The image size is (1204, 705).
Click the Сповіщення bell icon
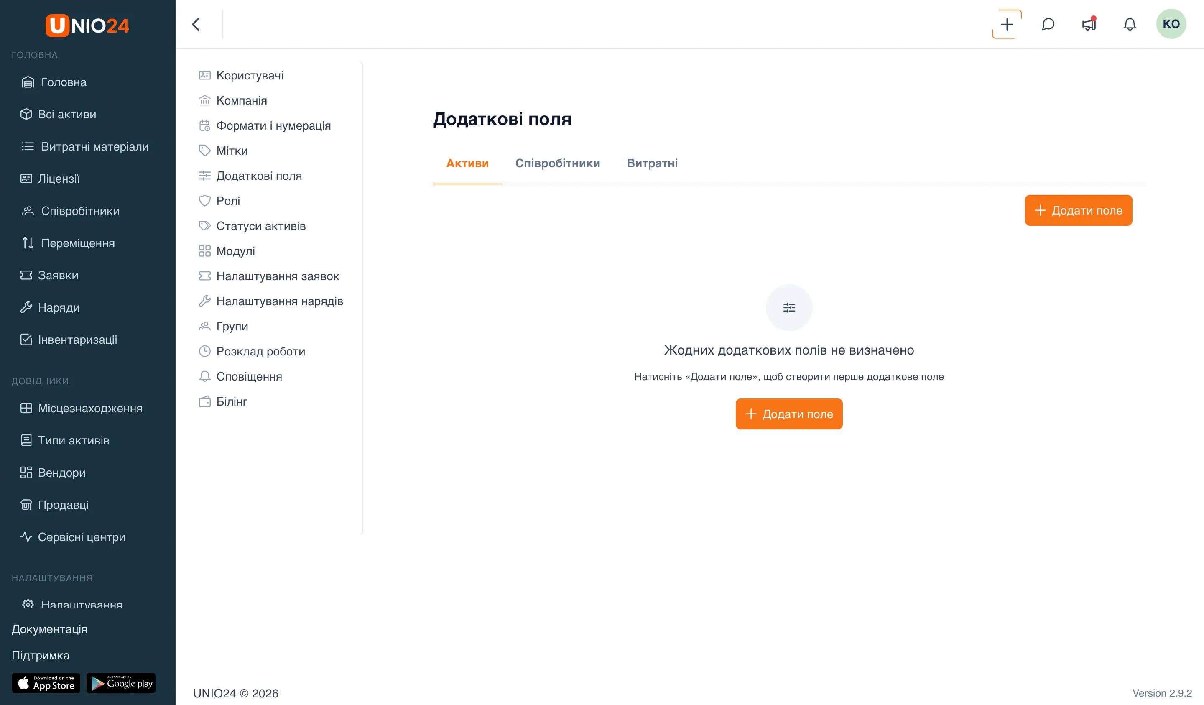pyautogui.click(x=204, y=377)
